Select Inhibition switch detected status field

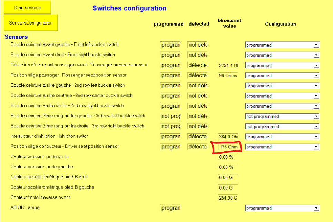coord(198,137)
